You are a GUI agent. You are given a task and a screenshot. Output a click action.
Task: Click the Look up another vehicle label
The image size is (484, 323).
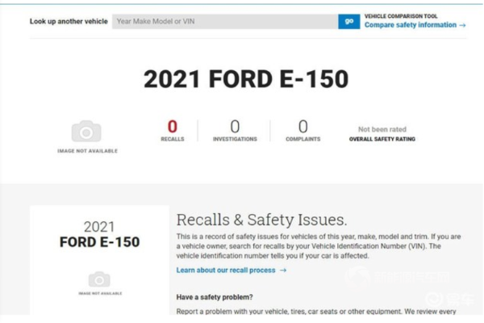click(69, 21)
